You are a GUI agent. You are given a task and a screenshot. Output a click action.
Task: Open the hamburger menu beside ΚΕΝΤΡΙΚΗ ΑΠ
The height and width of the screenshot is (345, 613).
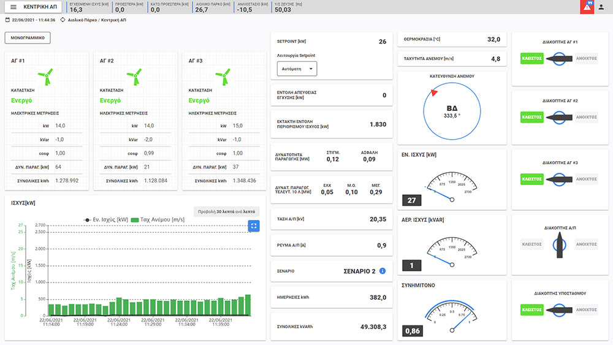click(13, 7)
